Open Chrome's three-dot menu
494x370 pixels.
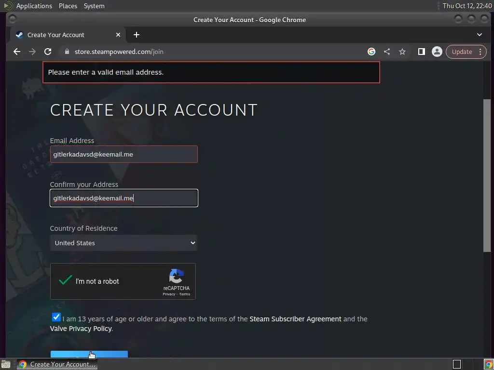480,52
